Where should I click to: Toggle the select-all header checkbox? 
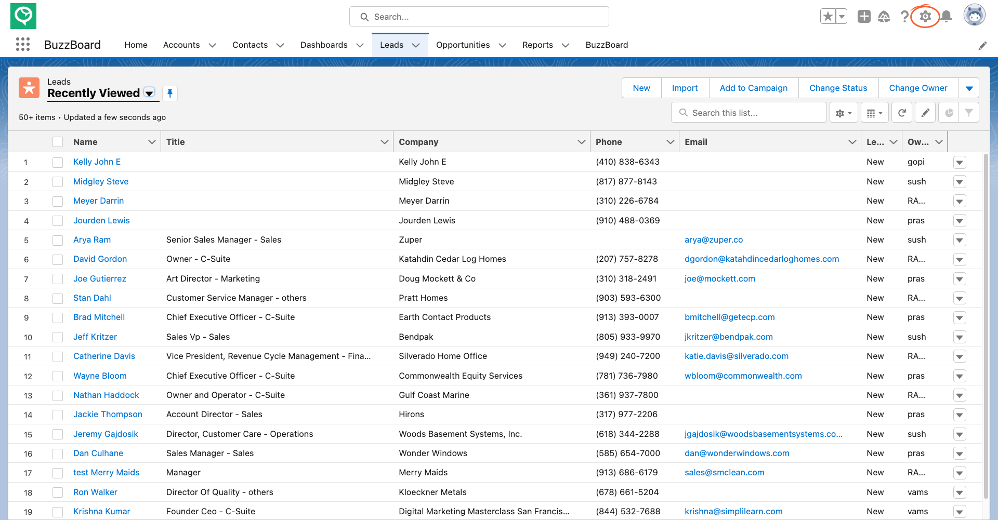[58, 142]
